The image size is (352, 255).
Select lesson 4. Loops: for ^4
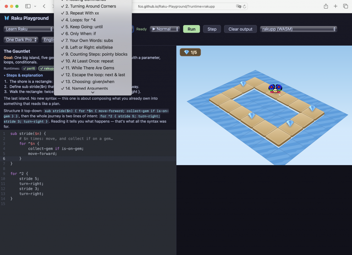(x=93, y=20)
